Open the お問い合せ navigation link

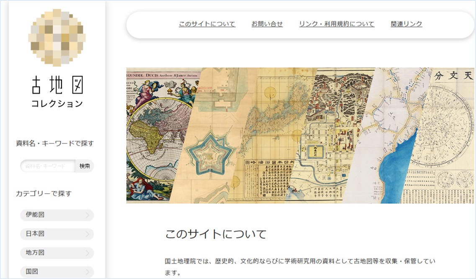pos(267,24)
